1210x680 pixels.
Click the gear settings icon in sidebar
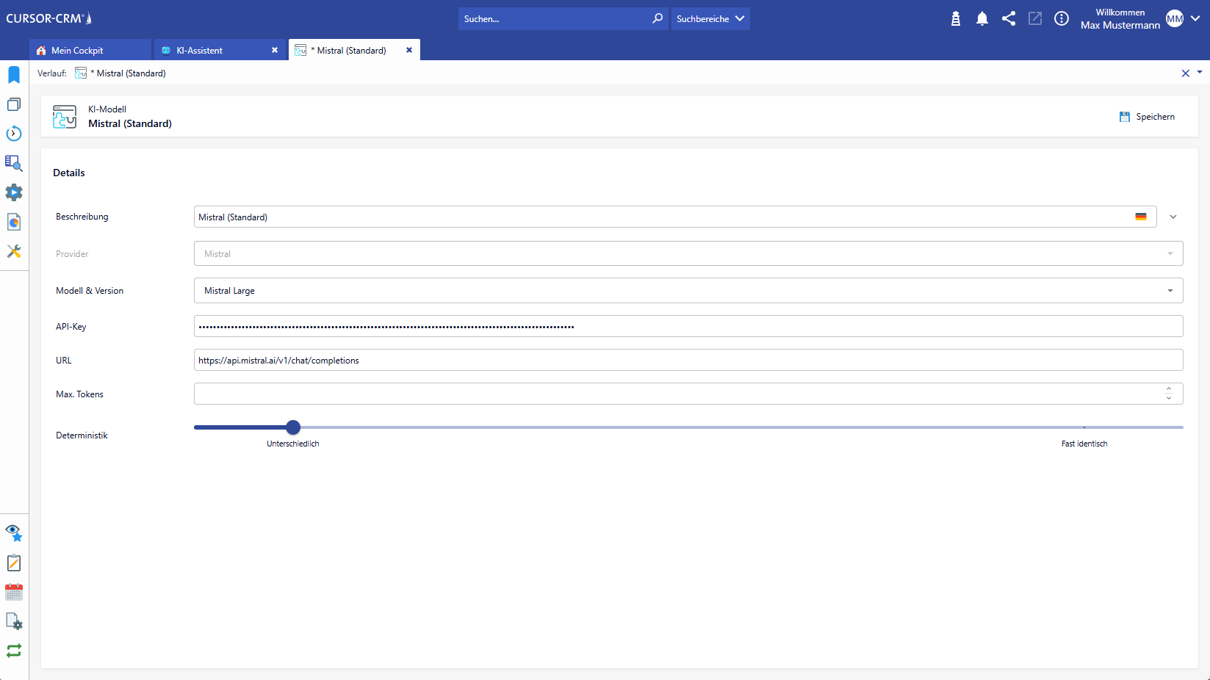pos(14,192)
